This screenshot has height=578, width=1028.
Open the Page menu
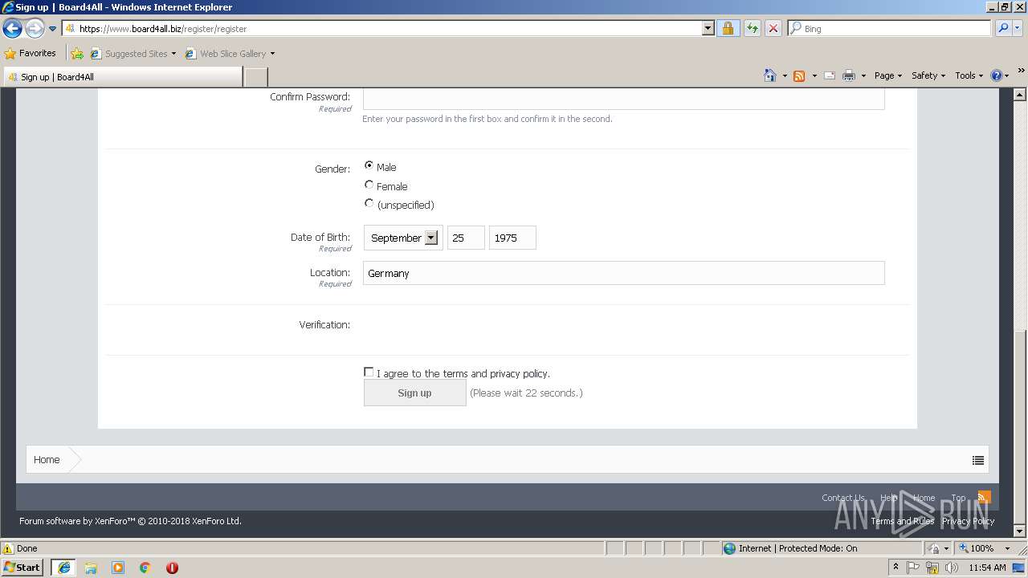pos(888,75)
